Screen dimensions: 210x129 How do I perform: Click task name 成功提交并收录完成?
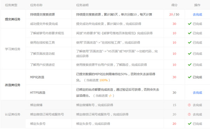44,24
